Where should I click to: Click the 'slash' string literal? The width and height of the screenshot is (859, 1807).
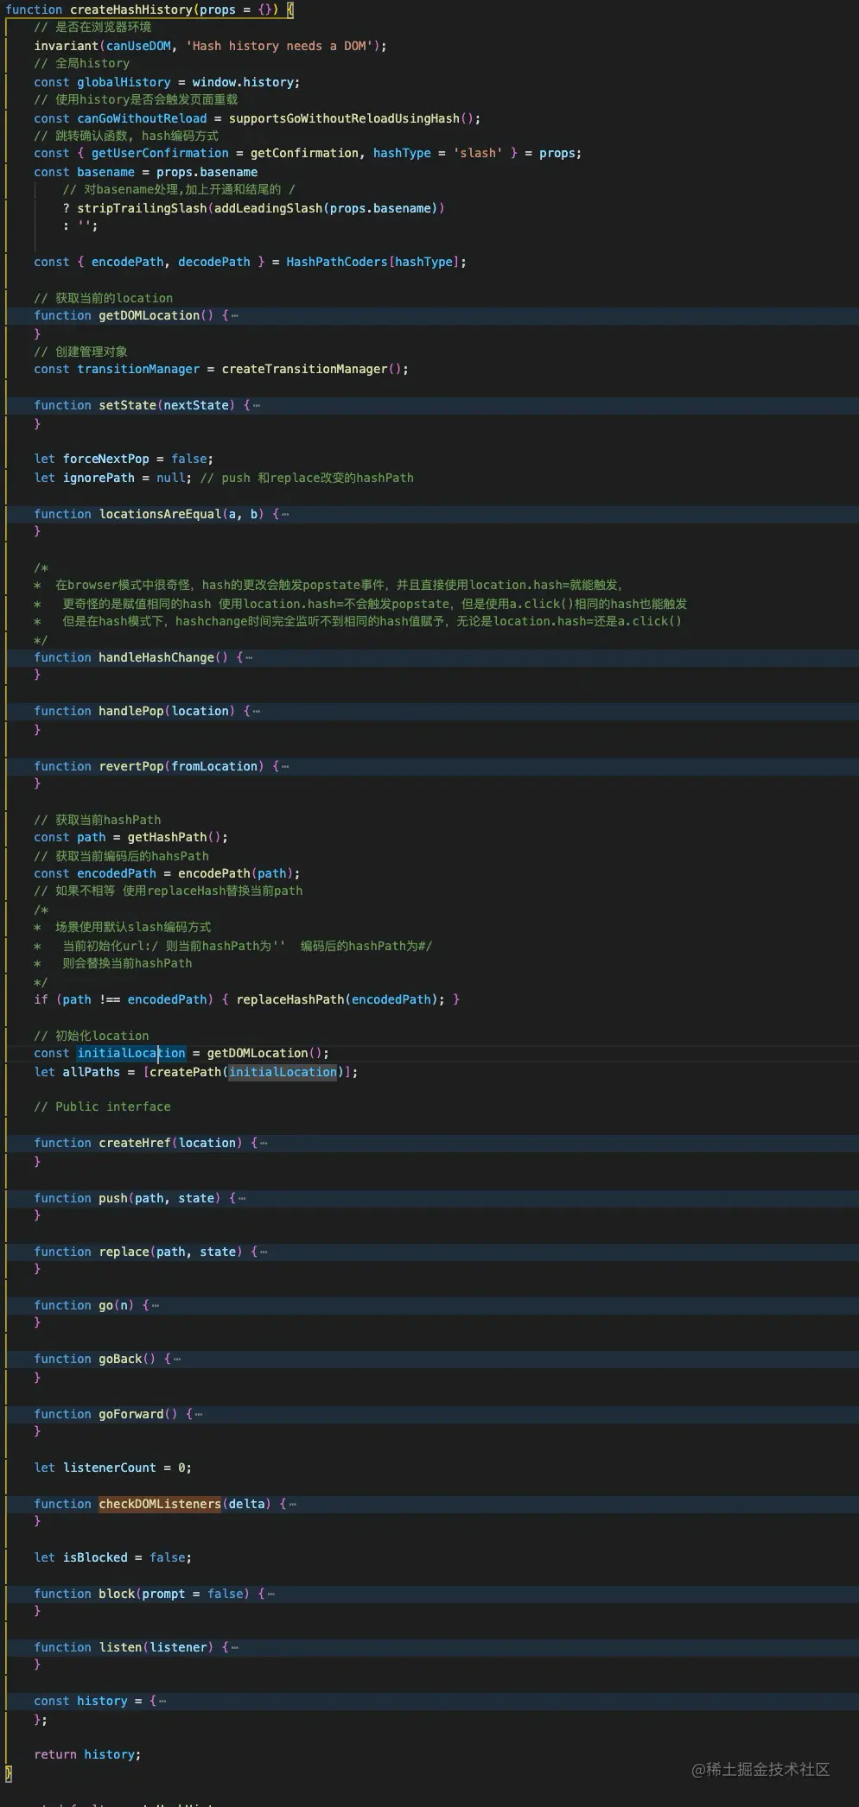[x=478, y=153]
